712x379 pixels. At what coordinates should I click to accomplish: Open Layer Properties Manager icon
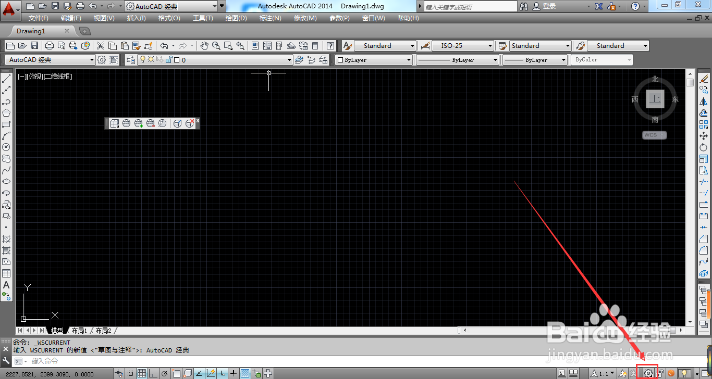pyautogui.click(x=130, y=60)
